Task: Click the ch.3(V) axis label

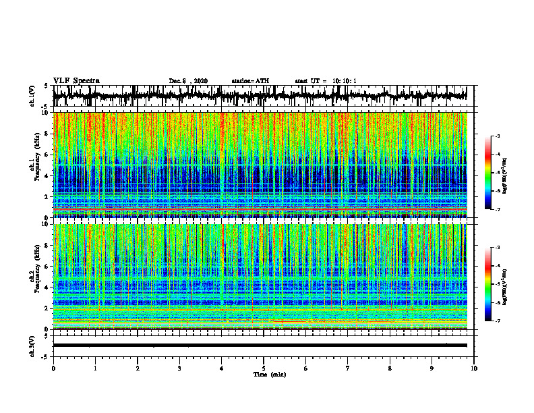Action: [32, 347]
